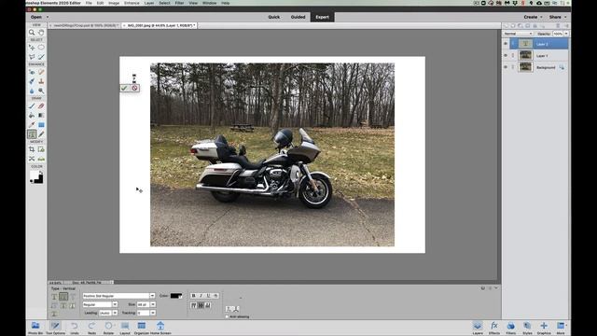Image resolution: width=597 pixels, height=336 pixels.
Task: Select the Brush tool in Draw section
Action: [x=32, y=105]
